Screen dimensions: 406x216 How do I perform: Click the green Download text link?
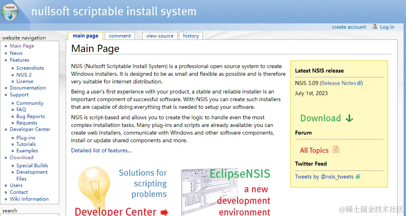[x=321, y=118]
